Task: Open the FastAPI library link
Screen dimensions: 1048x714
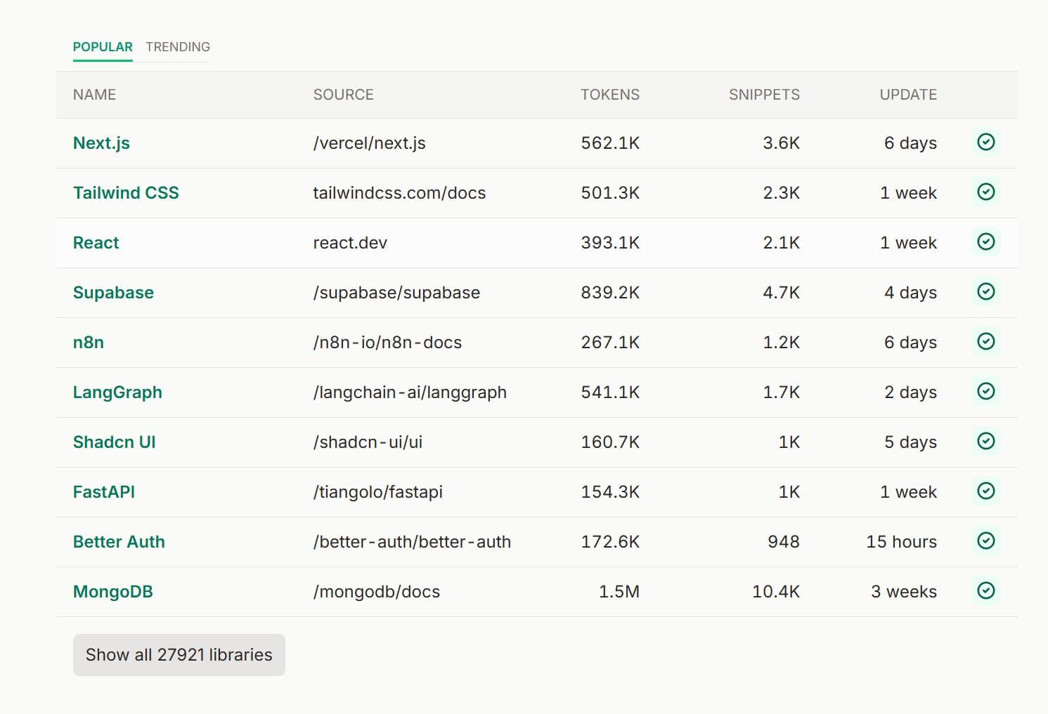Action: coord(104,492)
